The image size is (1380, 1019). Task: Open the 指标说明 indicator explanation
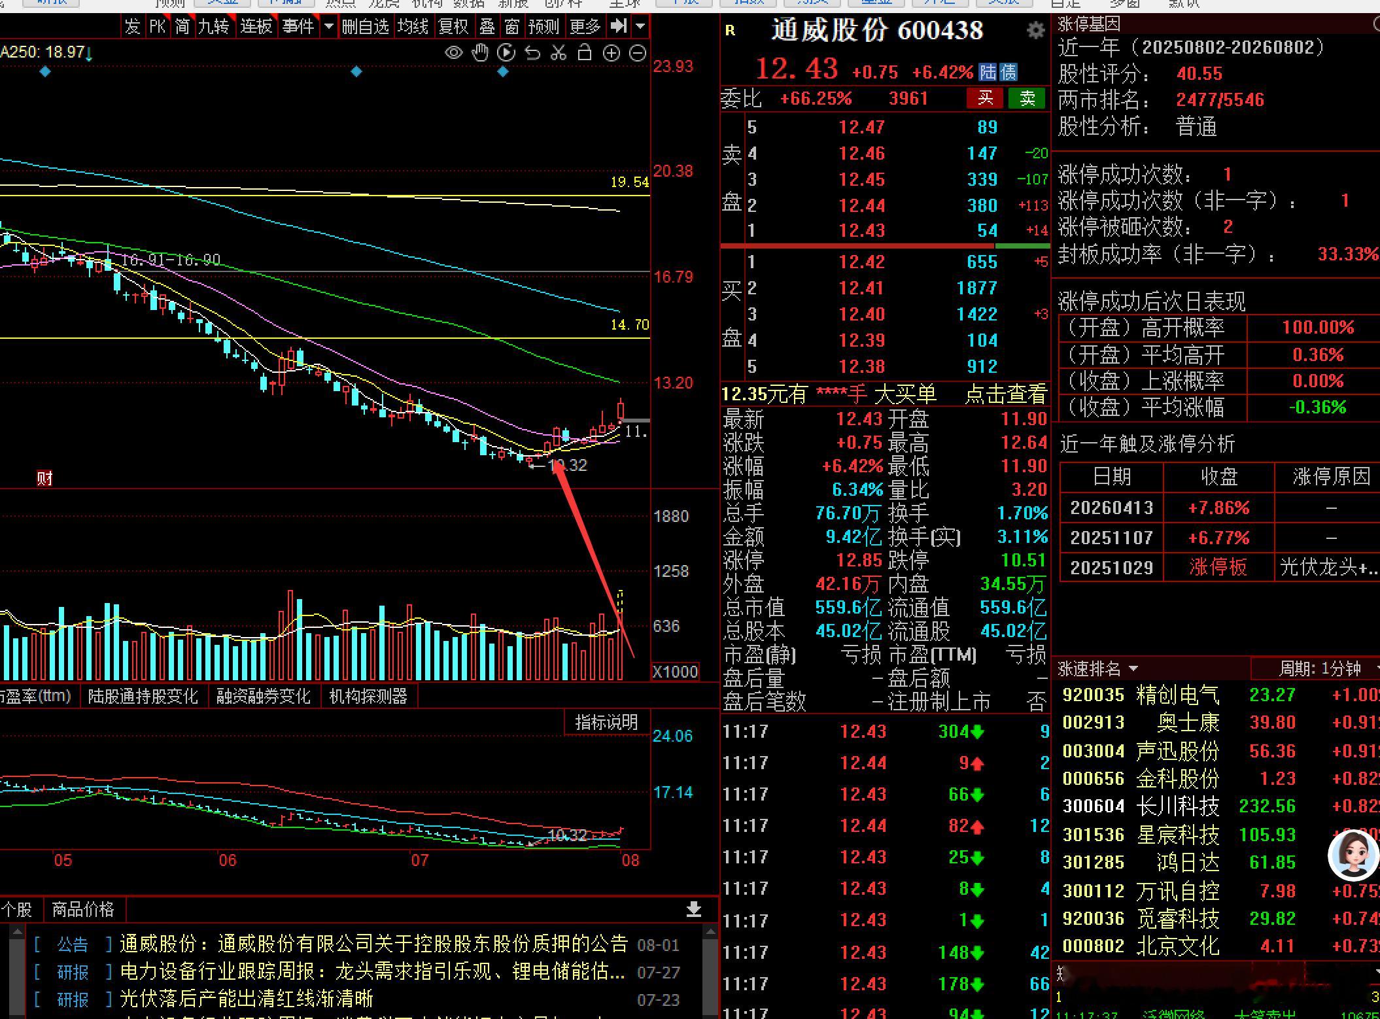606,722
